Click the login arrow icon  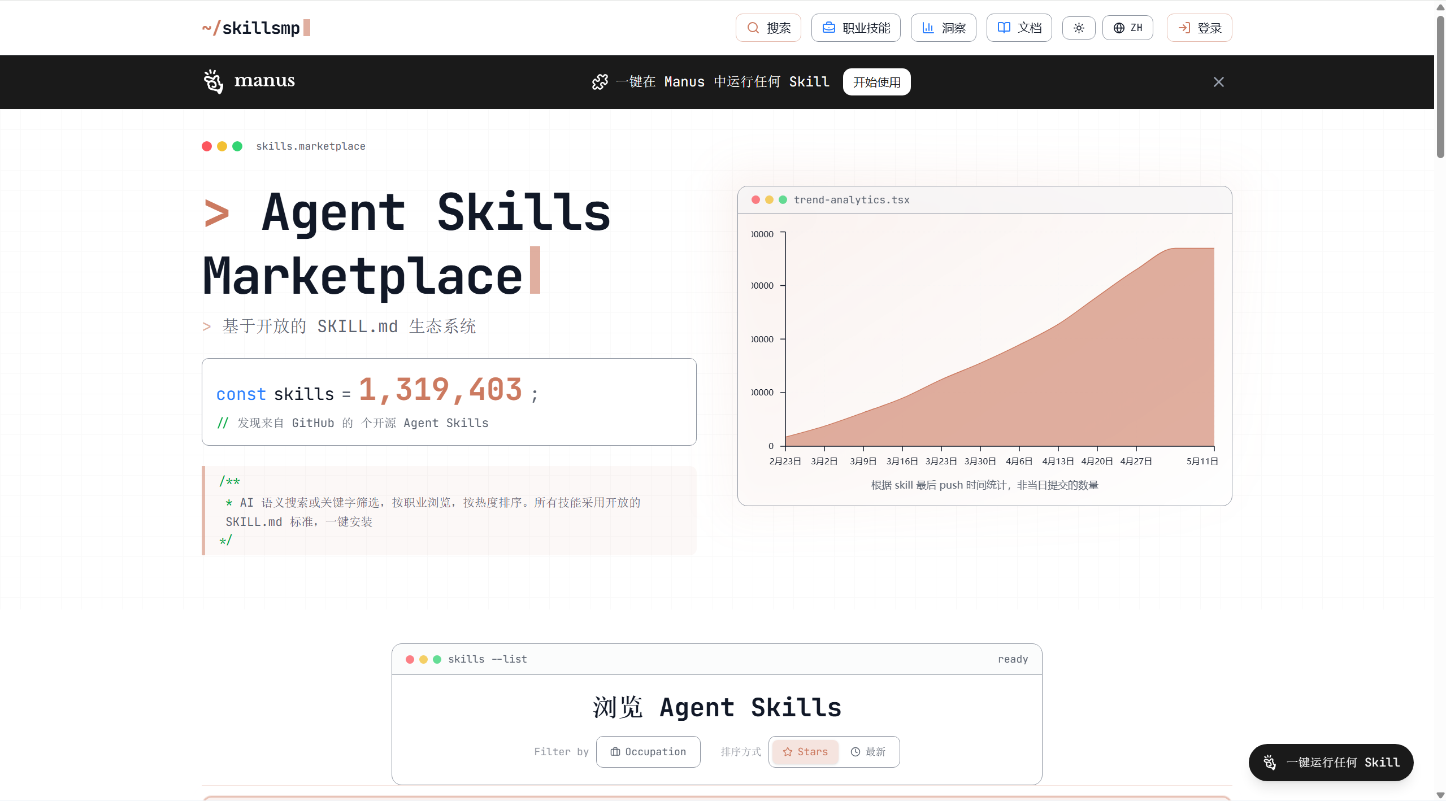(1184, 28)
